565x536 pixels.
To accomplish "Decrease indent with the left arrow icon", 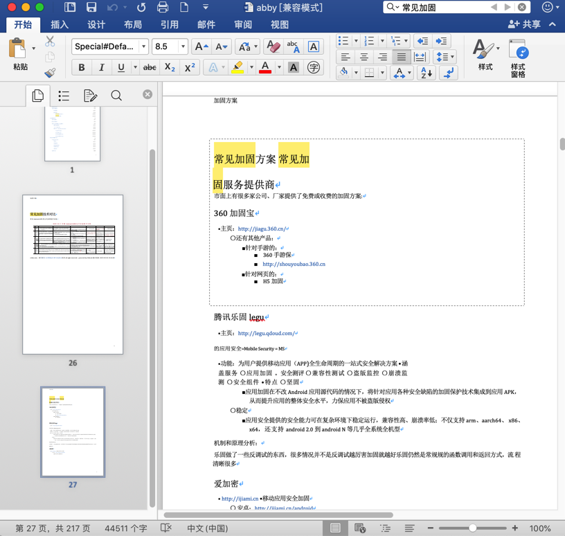I will click(422, 41).
